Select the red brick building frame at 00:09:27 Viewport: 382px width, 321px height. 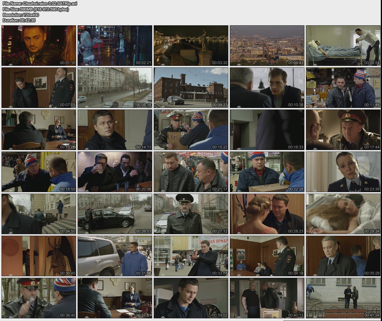[x=191, y=88]
